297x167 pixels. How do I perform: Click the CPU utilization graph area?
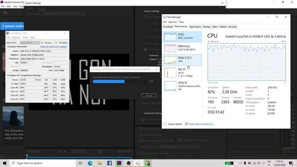coord(246,62)
